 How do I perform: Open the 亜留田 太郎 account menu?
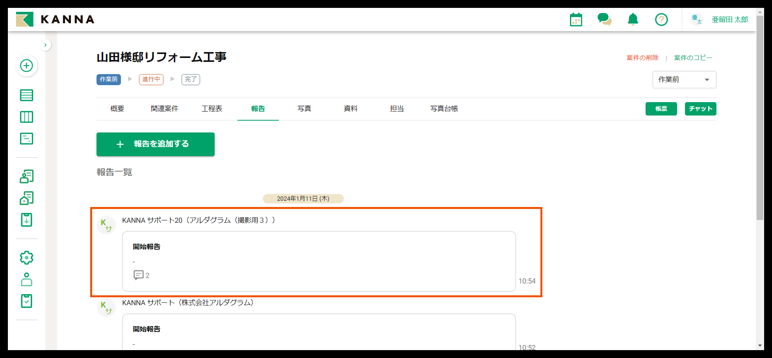729,19
